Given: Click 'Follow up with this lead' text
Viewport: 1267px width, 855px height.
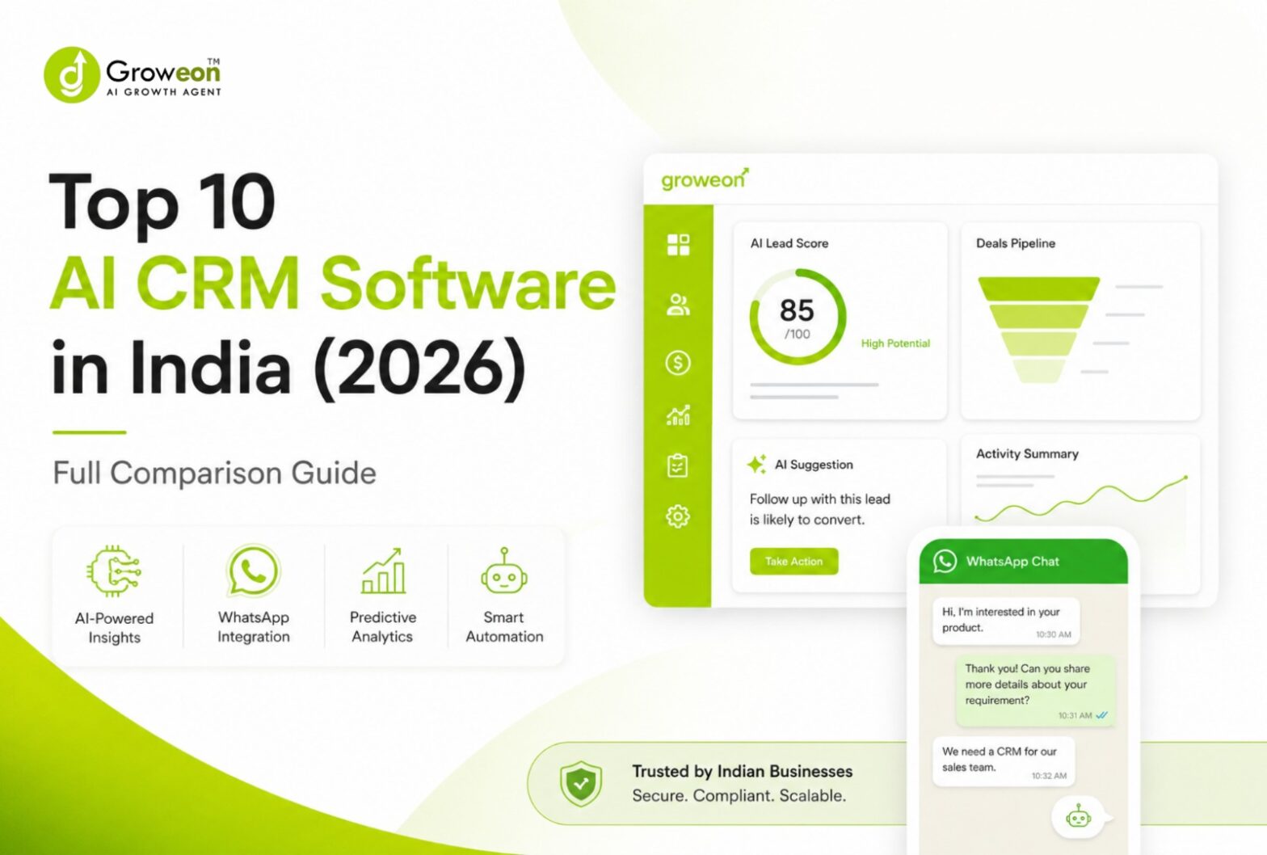Looking at the screenshot, I should click(819, 499).
